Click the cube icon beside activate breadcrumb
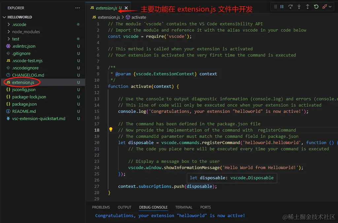The width and height of the screenshot is (338, 223). (128, 17)
